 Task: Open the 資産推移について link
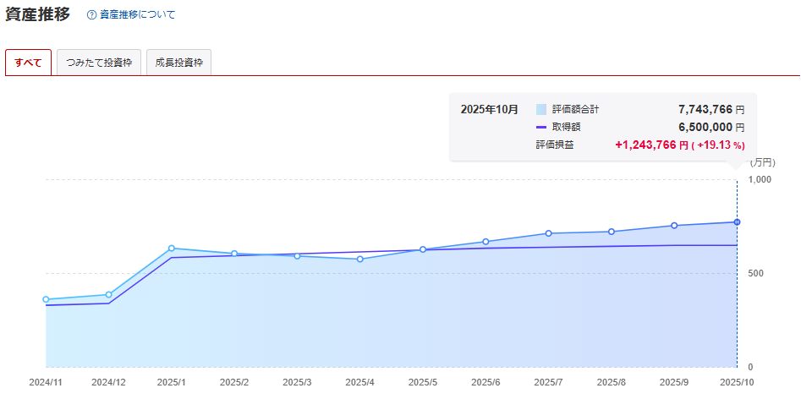(137, 15)
